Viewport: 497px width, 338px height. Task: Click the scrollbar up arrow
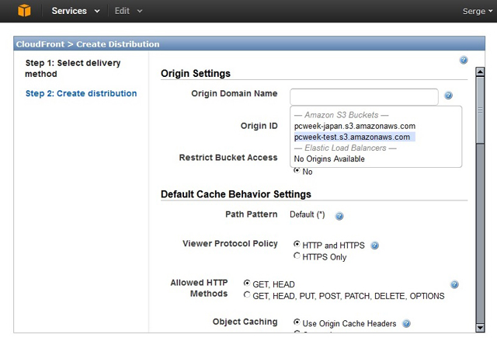click(480, 72)
